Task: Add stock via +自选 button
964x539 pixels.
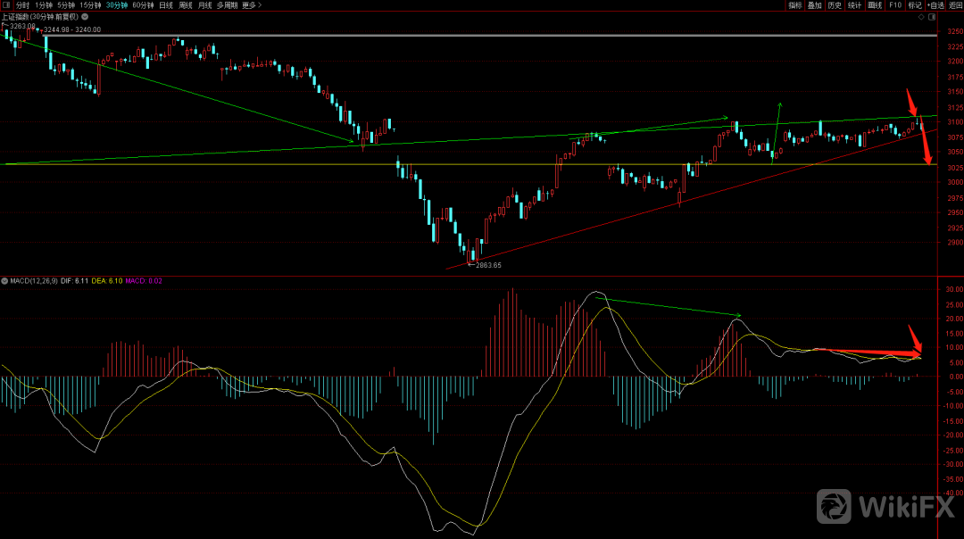Action: tap(935, 5)
